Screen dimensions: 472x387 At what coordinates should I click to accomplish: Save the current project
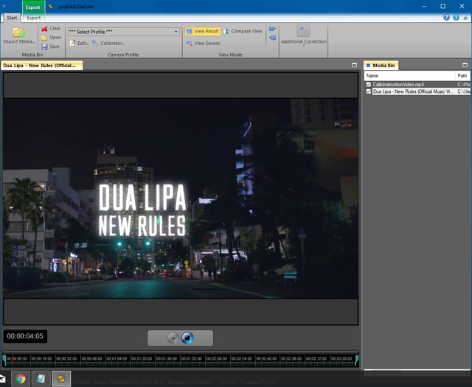click(50, 46)
